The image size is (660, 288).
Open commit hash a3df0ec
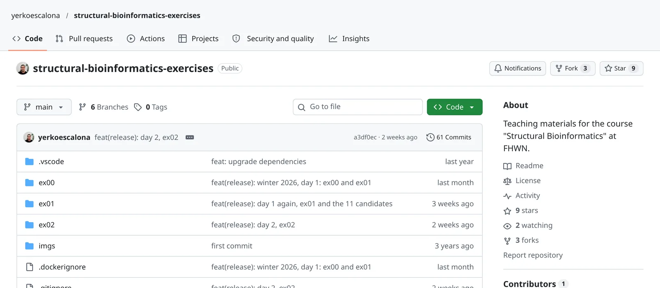365,137
